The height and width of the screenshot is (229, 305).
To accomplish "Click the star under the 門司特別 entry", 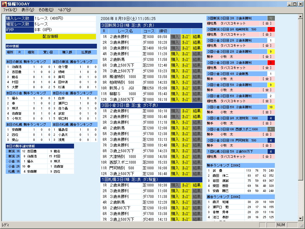I will coord(267,146).
